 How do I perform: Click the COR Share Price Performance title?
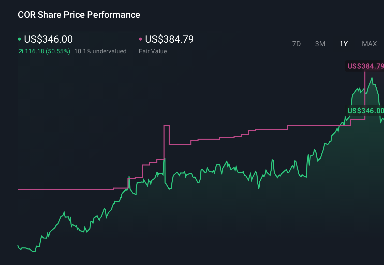(x=79, y=15)
